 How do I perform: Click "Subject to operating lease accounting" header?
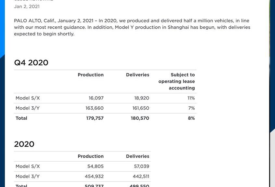coord(177,81)
